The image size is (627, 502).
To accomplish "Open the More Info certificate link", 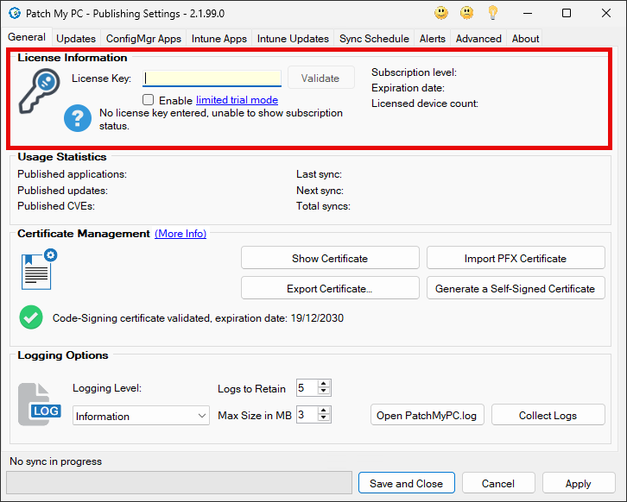I will [x=180, y=234].
